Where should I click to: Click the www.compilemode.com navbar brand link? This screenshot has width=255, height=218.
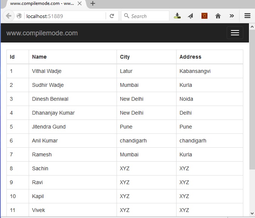point(42,33)
